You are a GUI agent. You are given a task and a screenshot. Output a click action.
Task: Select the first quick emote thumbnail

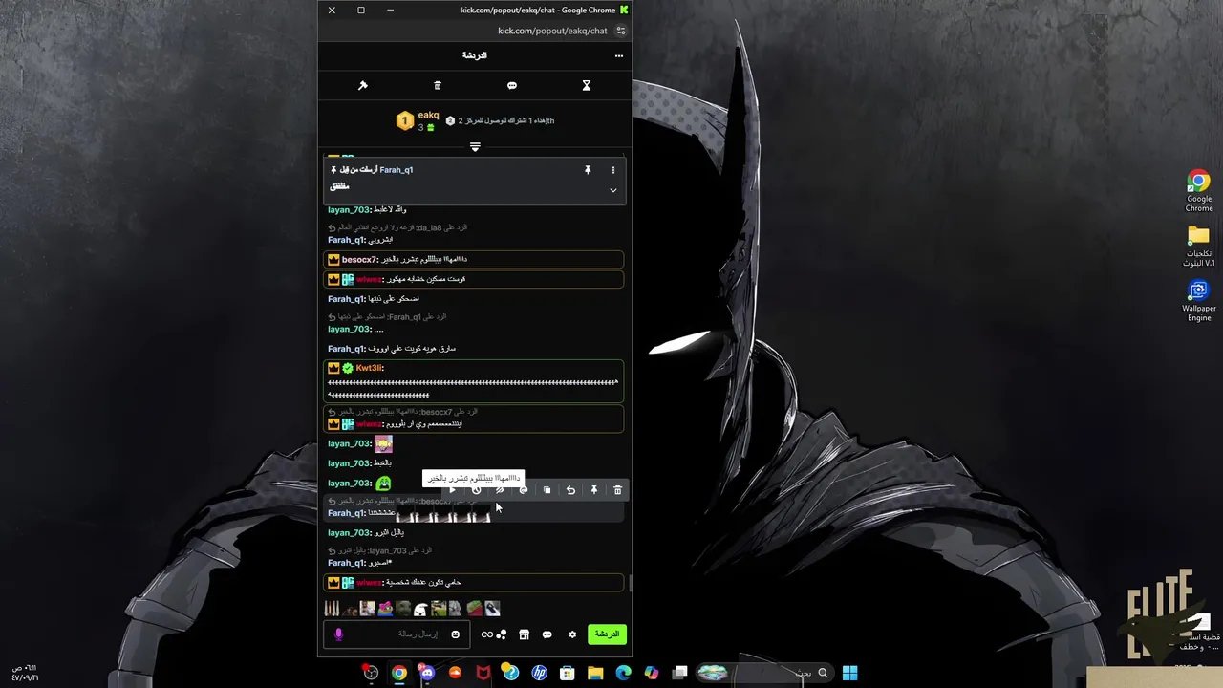[332, 609]
